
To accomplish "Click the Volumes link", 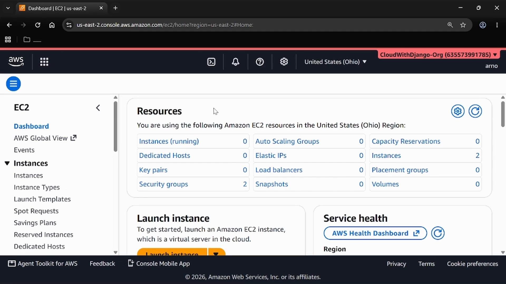I will pos(385,184).
